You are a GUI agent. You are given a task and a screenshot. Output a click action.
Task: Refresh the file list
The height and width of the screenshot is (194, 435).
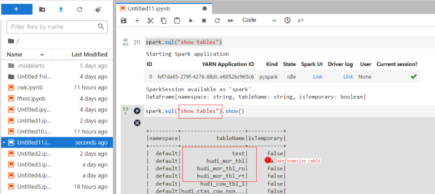(79, 9)
